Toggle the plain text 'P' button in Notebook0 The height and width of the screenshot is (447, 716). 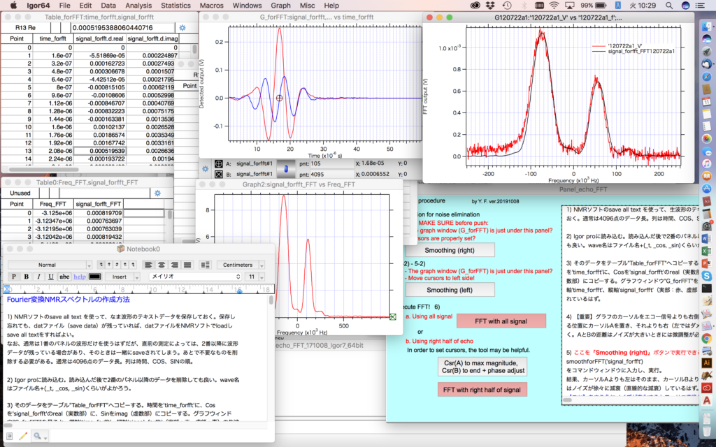[13, 277]
